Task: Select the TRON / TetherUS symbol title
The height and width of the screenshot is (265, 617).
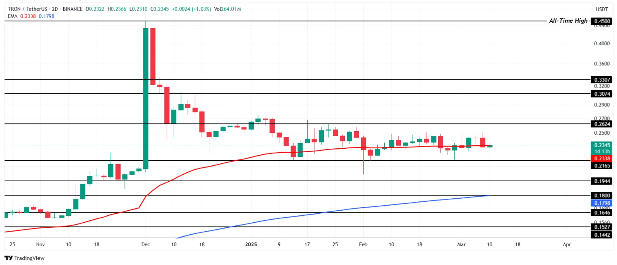Action: (x=28, y=9)
